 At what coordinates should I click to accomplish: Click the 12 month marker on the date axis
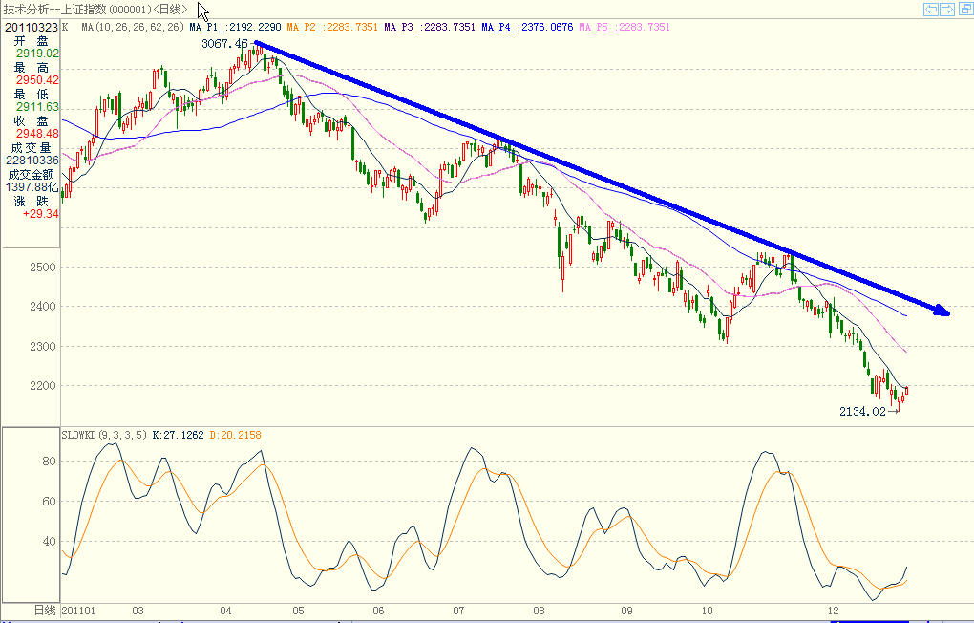tap(833, 612)
